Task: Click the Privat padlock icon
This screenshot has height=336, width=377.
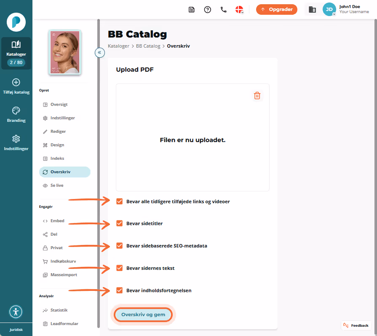Action: coord(45,248)
